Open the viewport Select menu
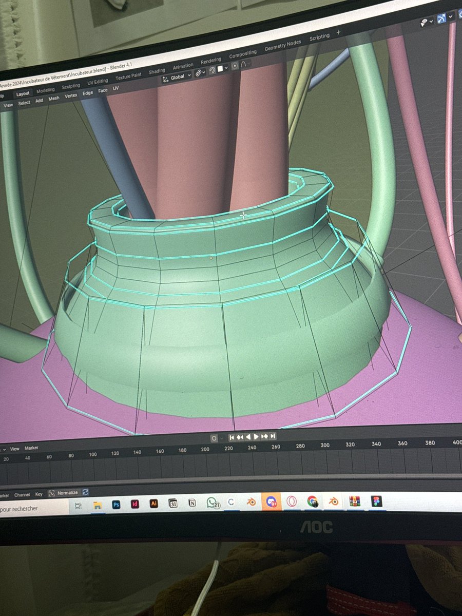This screenshot has width=462, height=616. tap(24, 103)
